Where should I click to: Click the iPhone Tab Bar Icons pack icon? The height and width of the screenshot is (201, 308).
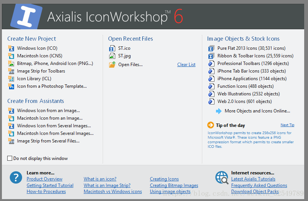211,71
